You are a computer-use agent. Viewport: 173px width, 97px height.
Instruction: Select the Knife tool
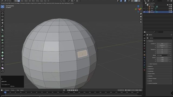tap(2, 49)
